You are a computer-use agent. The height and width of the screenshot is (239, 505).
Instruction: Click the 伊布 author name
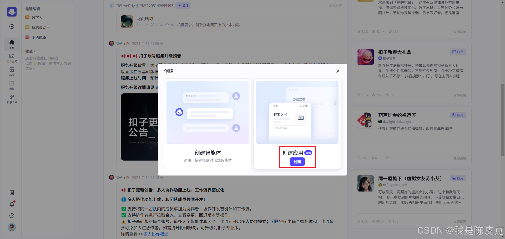[x=386, y=185]
